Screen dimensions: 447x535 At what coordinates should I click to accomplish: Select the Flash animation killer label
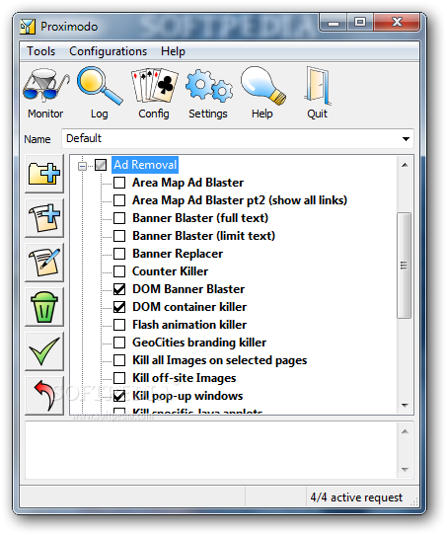189,325
